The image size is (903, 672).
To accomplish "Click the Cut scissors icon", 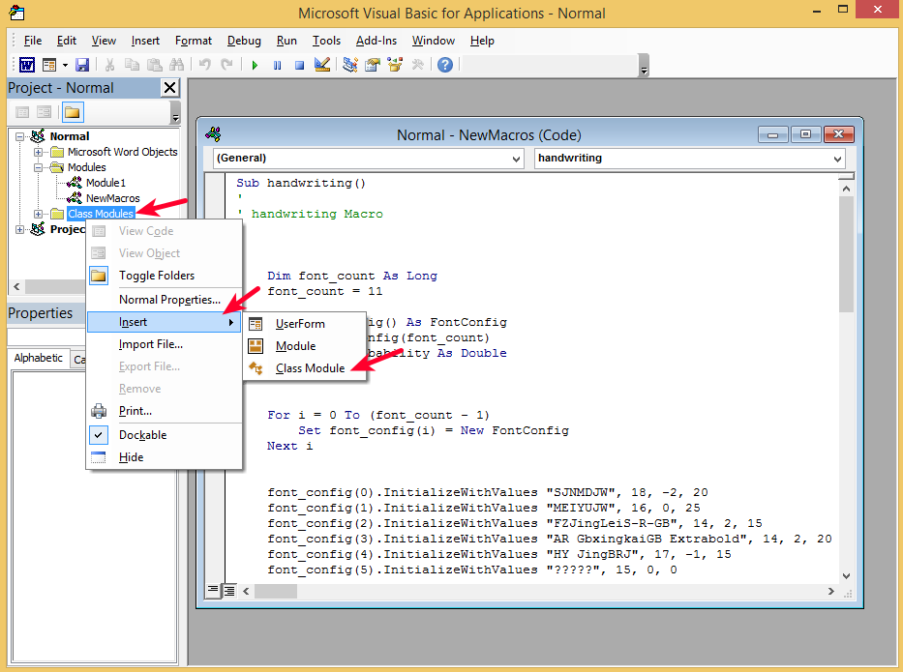I will (x=109, y=65).
